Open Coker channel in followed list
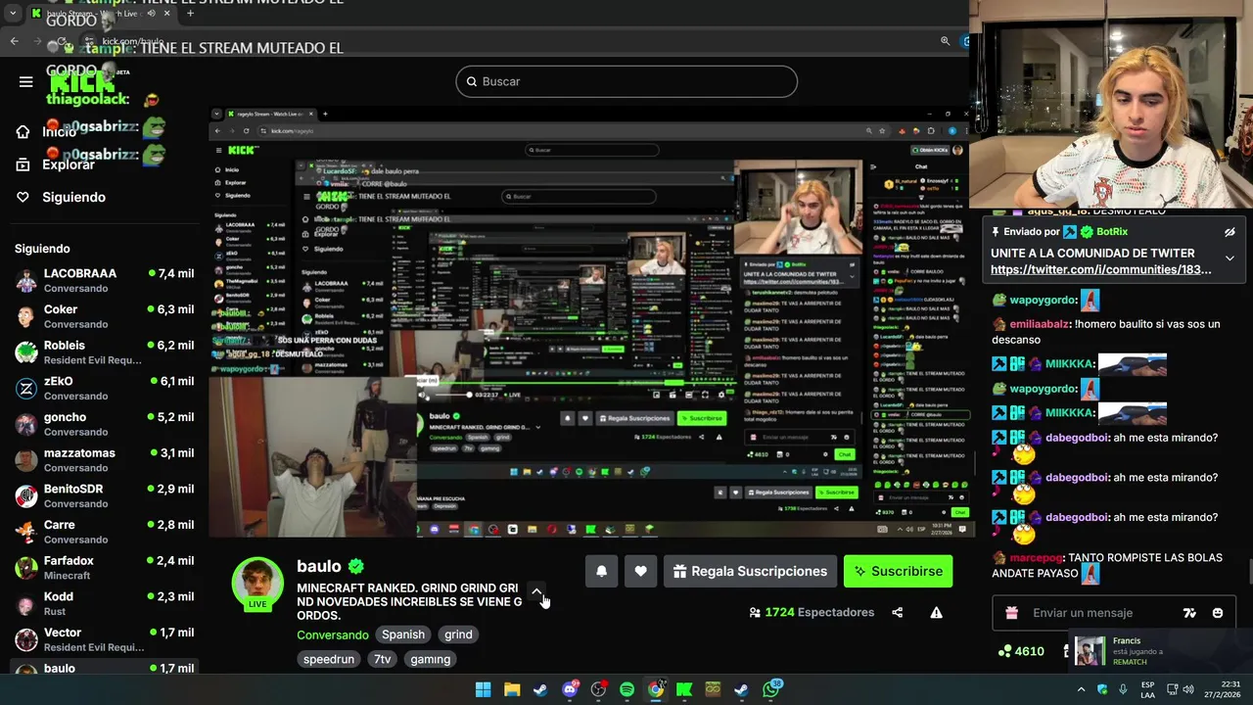 (105, 316)
